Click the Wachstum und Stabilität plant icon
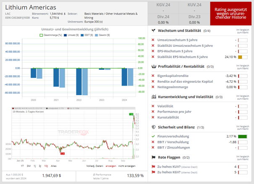This screenshot has height=184, width=254. point(153,31)
